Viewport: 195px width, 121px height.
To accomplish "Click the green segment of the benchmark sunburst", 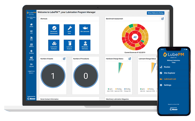I will pos(131,26).
